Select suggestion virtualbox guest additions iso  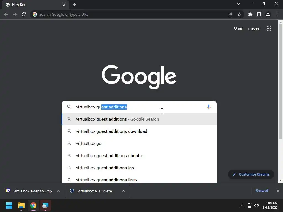coord(139,168)
